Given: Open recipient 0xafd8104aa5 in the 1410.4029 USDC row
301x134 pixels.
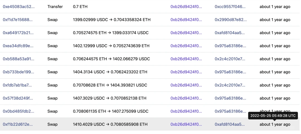Looking at the screenshot, I should 230,125.
